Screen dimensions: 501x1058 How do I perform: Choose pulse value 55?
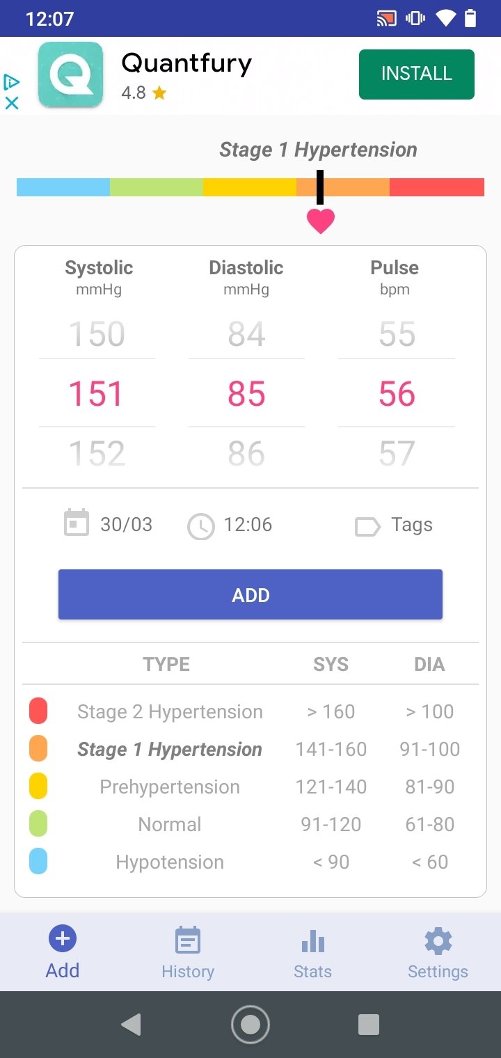pyautogui.click(x=397, y=335)
